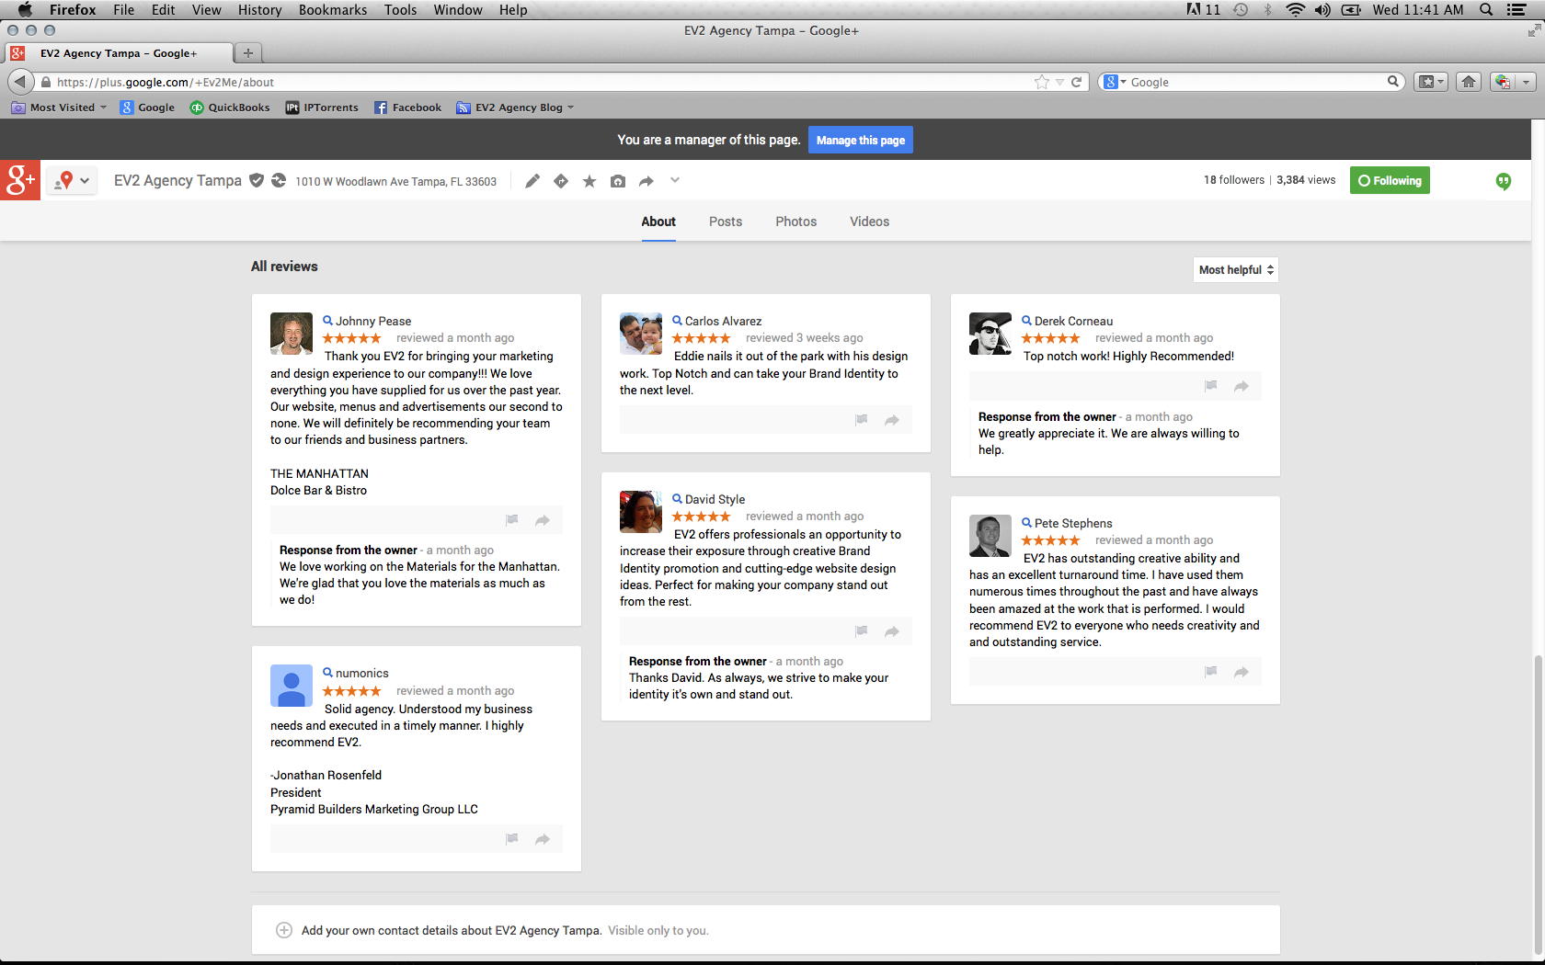Open the Bookmarks menu in menu bar

(x=332, y=9)
